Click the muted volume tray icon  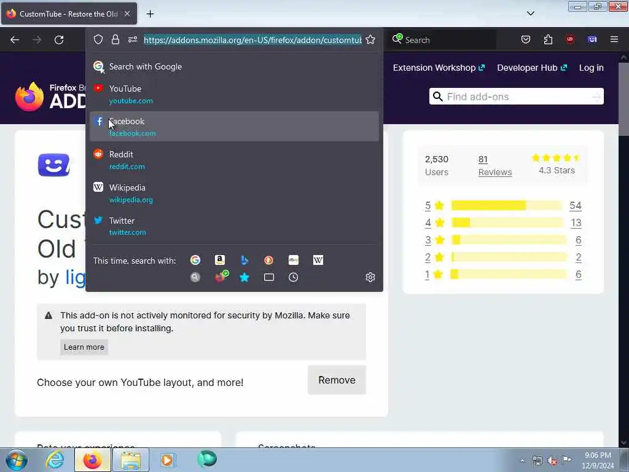tap(552, 460)
